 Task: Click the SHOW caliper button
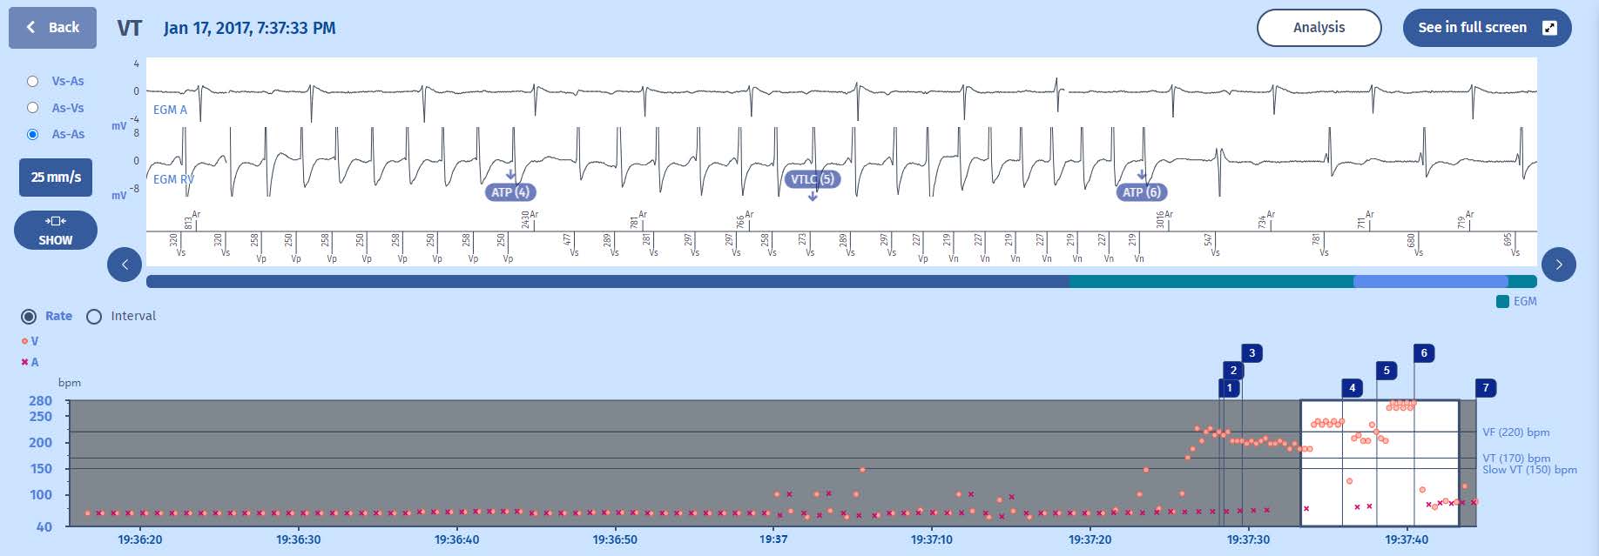[x=56, y=231]
